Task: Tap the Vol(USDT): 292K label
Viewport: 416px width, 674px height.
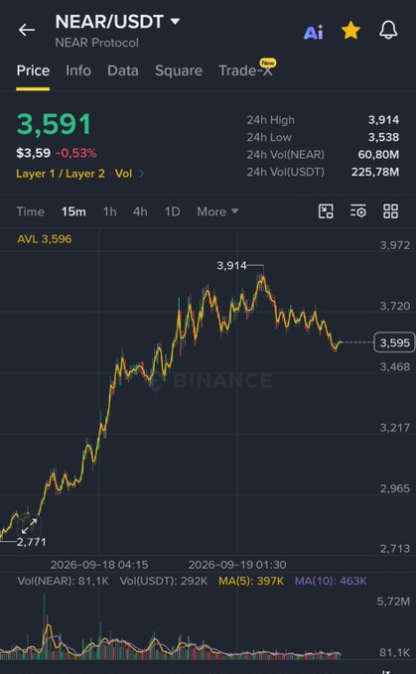Action: point(164,581)
